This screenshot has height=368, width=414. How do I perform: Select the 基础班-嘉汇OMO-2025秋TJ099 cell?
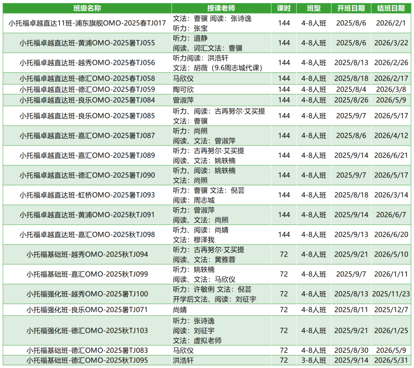tap(87, 274)
